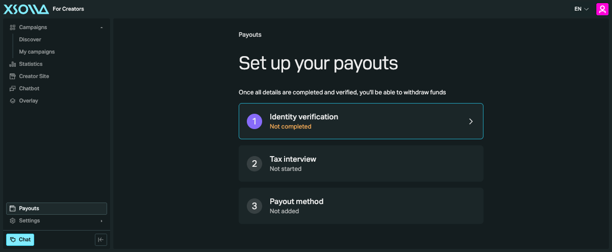
Task: Click the Settings gear icon
Action: [x=13, y=221]
